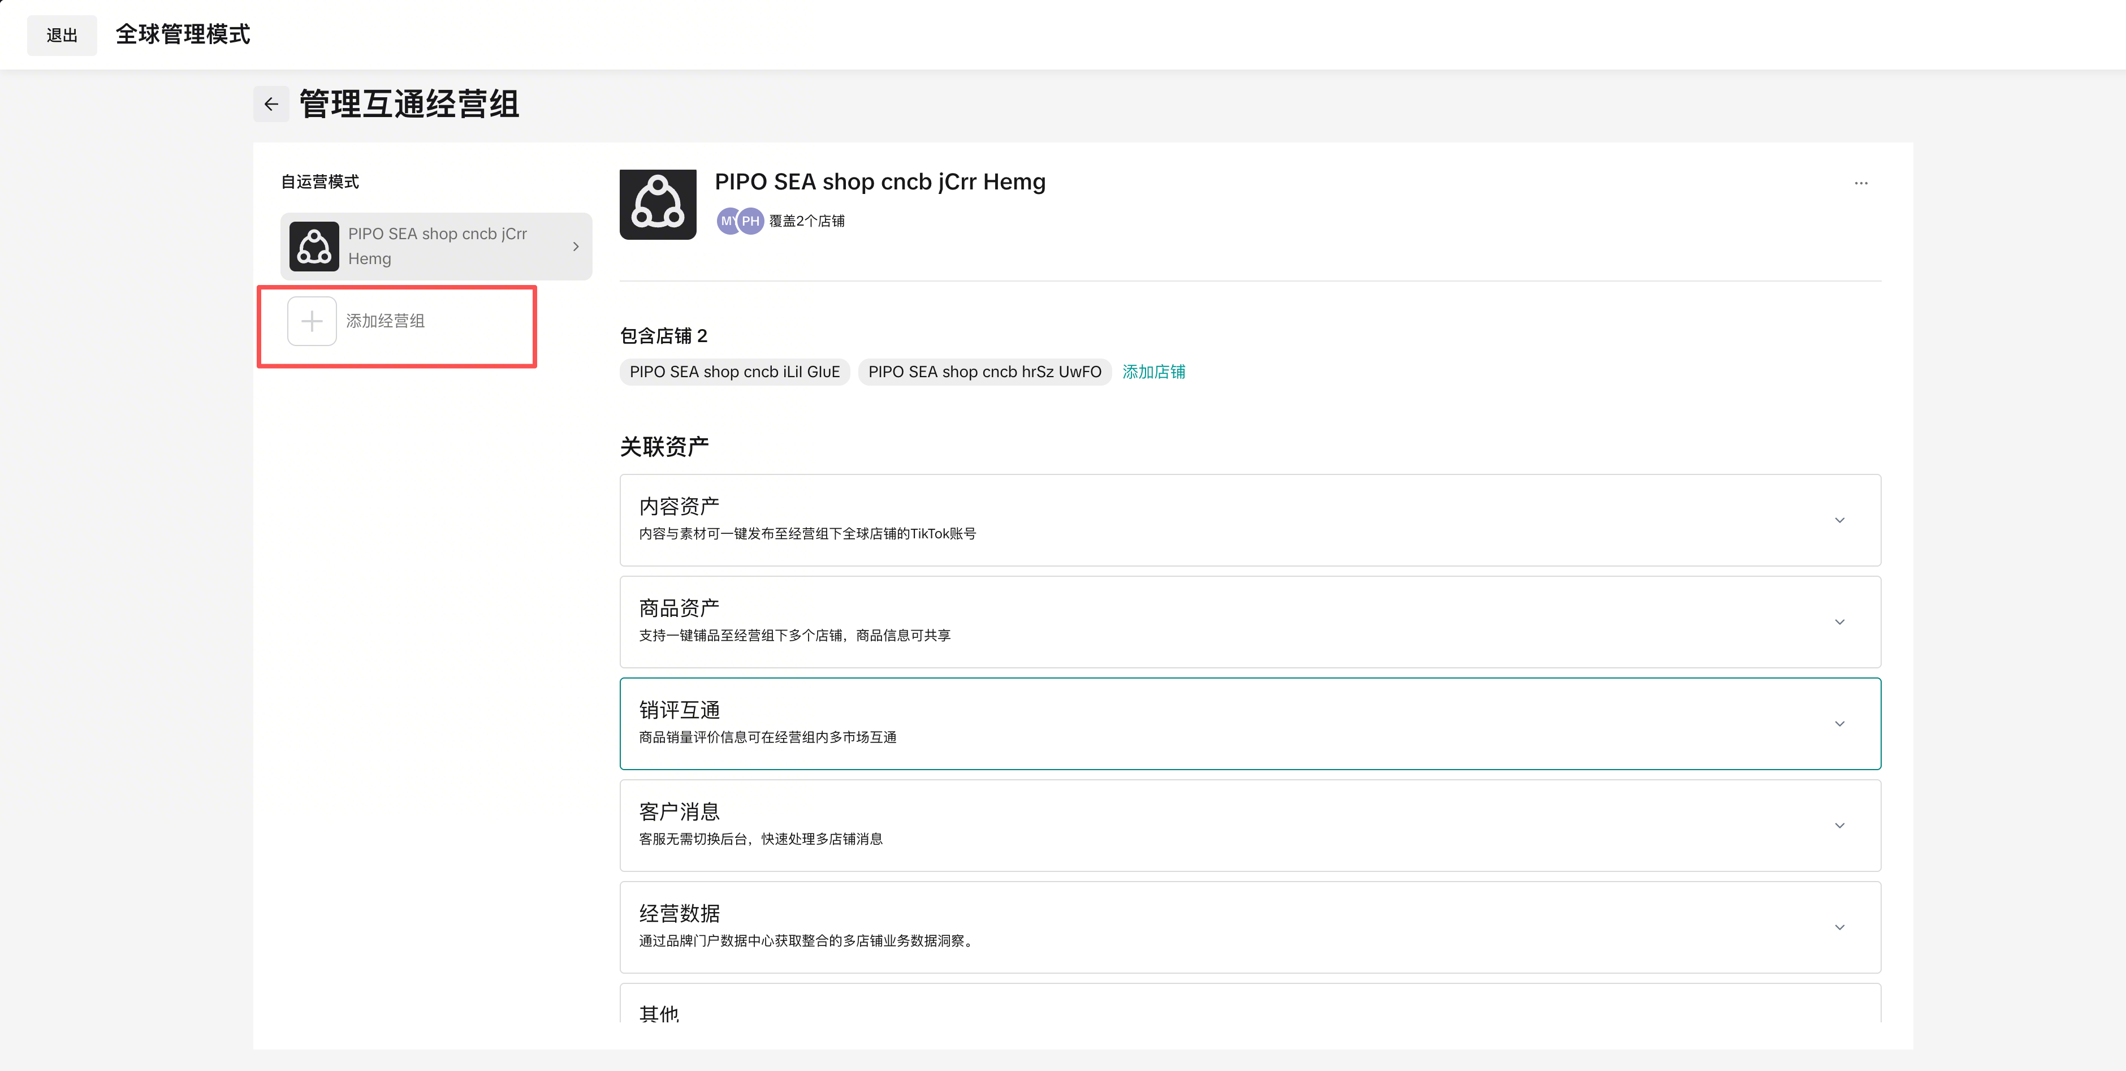Click the 退出 button
2126x1071 pixels.
tap(62, 36)
